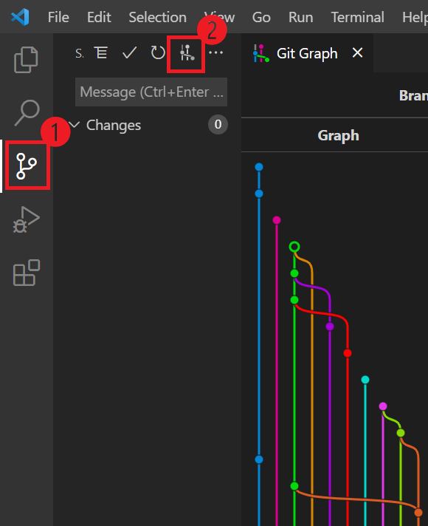Click the commit message input field
428x526 pixels.
coord(151,92)
